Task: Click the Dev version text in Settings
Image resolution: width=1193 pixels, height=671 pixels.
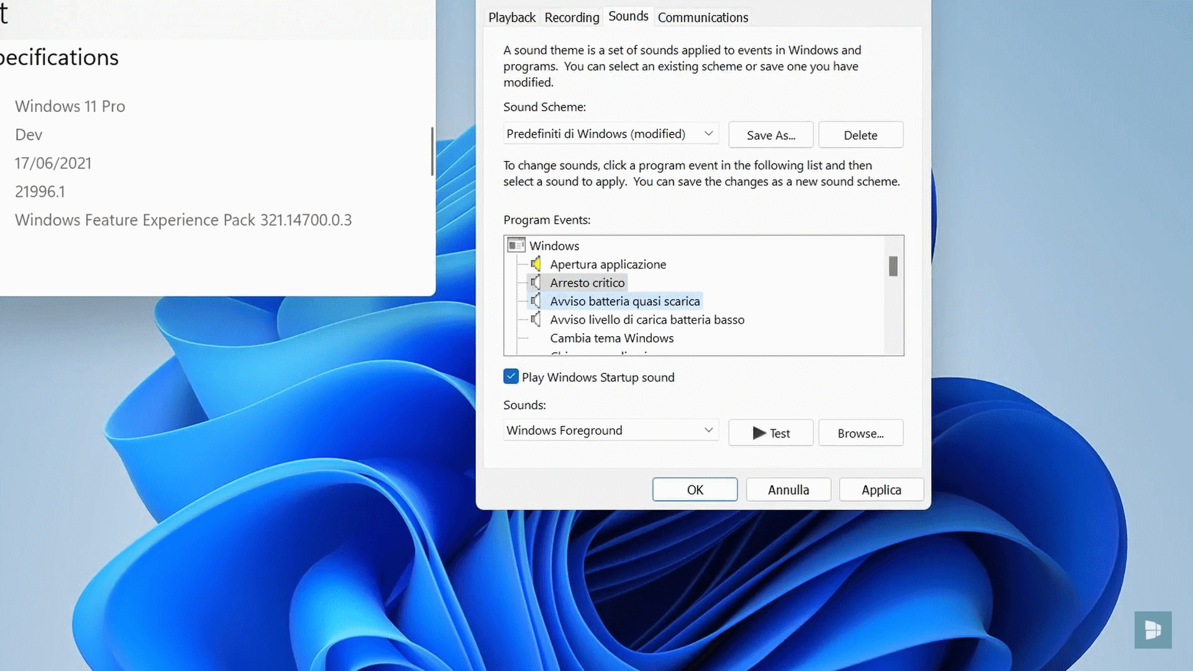Action: (29, 135)
